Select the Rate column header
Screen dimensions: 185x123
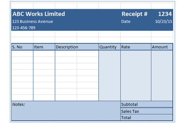136,47
